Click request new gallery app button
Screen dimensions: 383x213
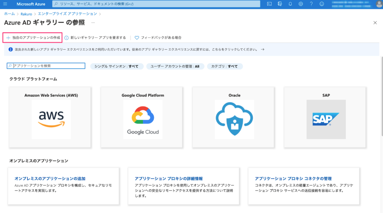[95, 38]
